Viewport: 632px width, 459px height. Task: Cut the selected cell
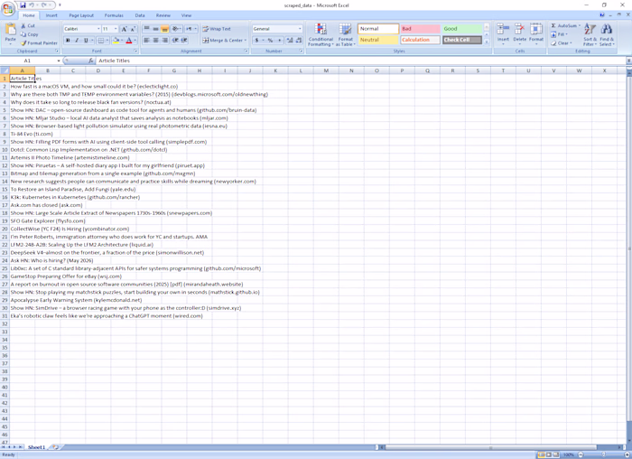tap(28, 25)
